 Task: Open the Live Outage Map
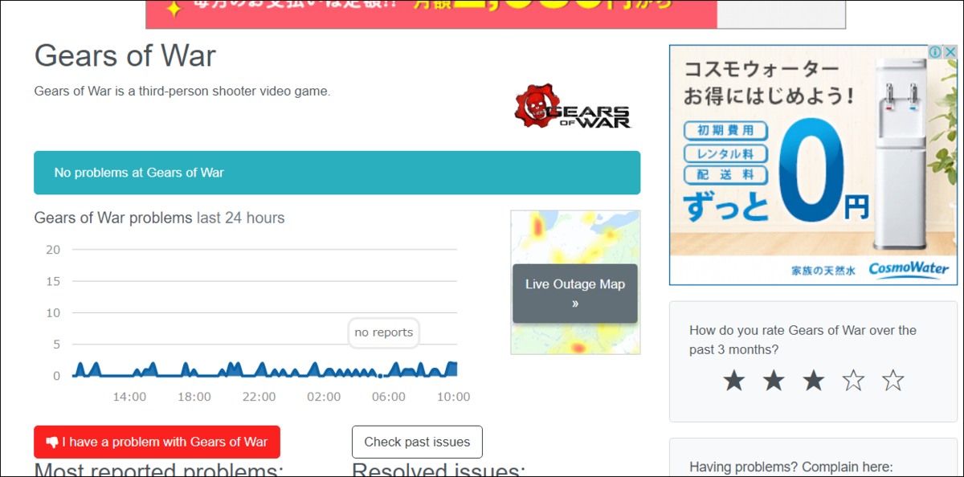[x=575, y=294]
